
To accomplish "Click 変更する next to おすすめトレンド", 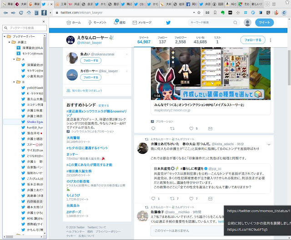I will pos(104,106).
